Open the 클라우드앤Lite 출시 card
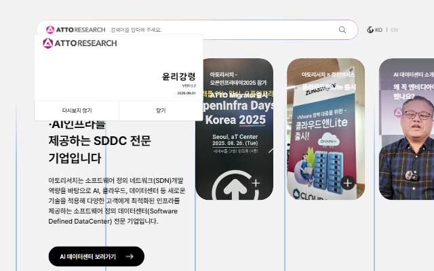Image resolution: width=434 pixels, height=271 pixels. (x=325, y=129)
